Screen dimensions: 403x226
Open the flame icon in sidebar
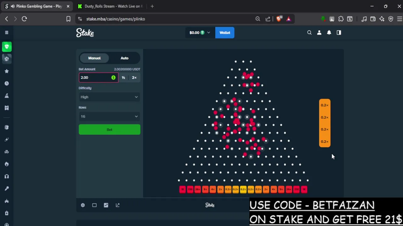click(x=7, y=164)
